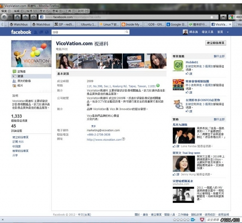
Task: Click the create page button at top right
Action: tap(216, 43)
